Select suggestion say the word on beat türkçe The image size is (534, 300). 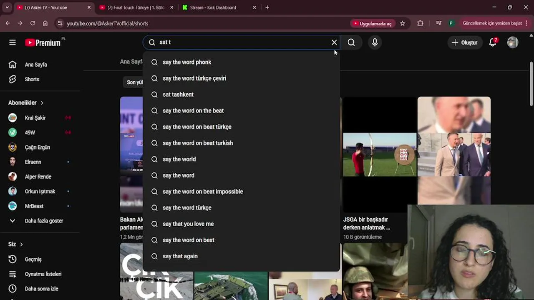coord(241,127)
